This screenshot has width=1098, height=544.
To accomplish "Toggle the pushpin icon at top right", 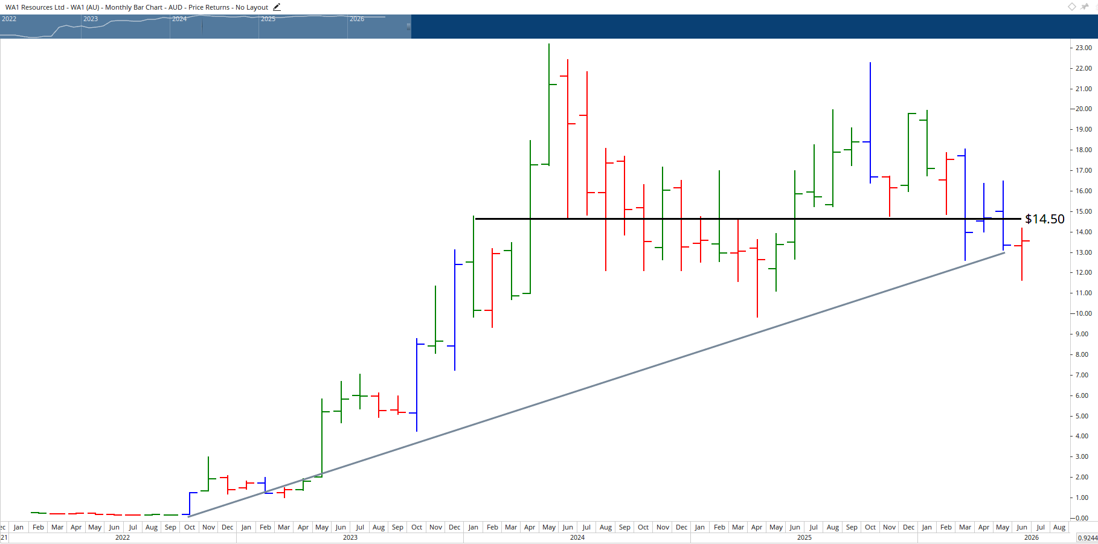I will (1085, 7).
